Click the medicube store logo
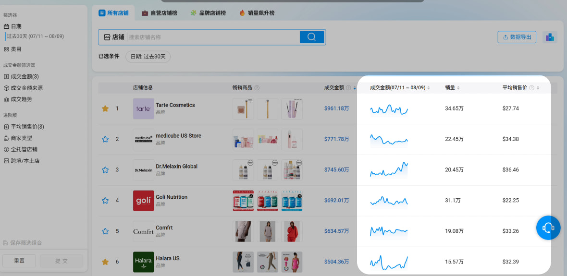 pos(144,140)
